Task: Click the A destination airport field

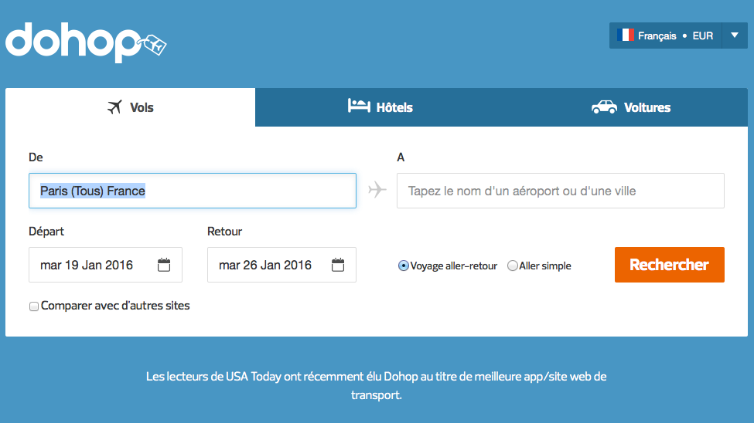Action: coord(560,191)
